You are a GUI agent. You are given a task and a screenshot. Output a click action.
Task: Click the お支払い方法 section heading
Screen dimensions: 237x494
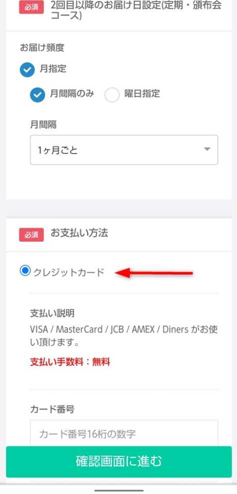[79, 233]
